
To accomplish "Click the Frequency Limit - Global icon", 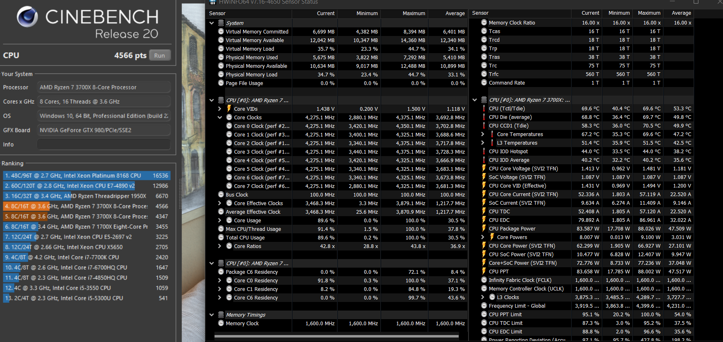I will [484, 306].
